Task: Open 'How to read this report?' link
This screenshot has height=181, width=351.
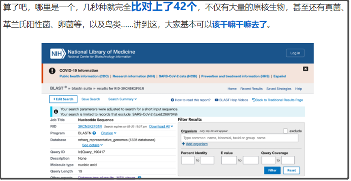Action: pos(192,100)
